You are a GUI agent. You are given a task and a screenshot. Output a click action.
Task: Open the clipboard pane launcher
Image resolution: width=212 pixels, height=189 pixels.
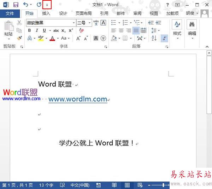(x=22, y=47)
